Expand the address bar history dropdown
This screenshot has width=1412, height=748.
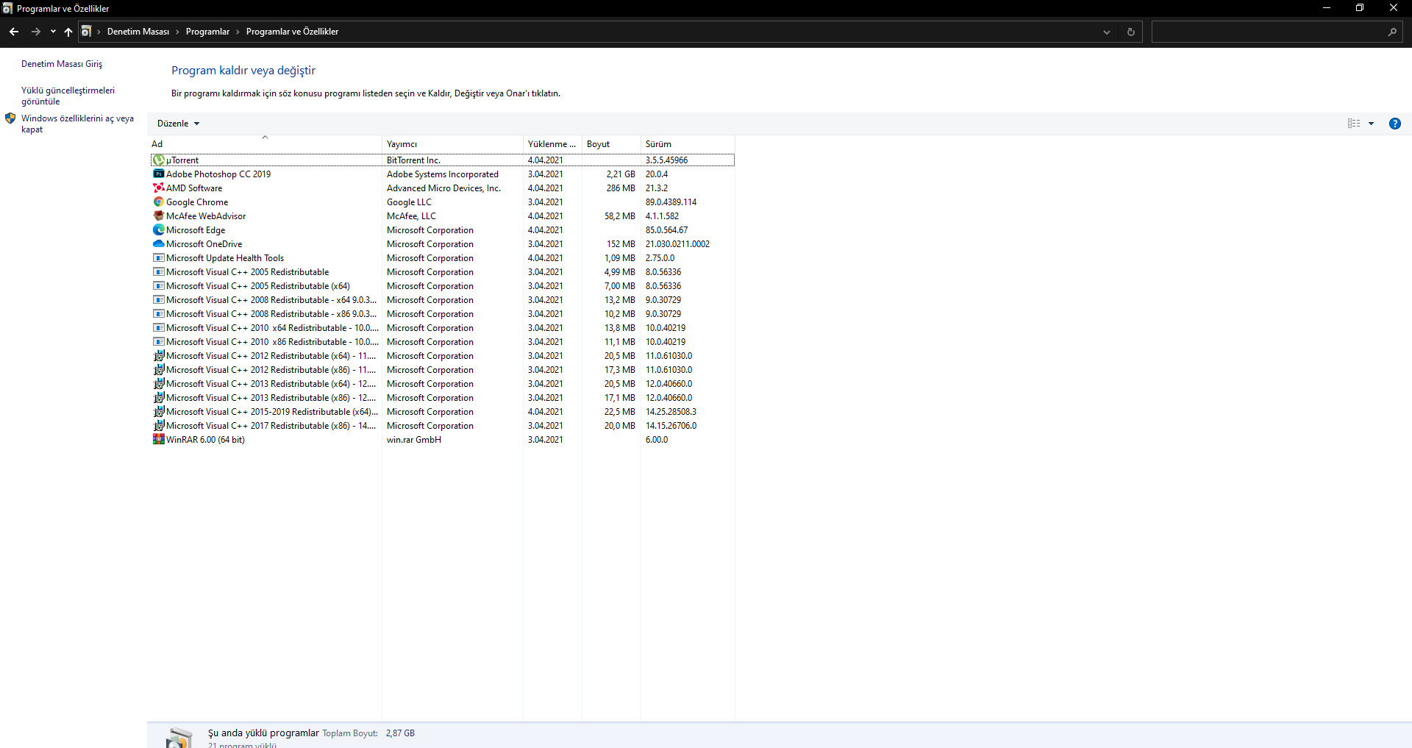point(1107,32)
